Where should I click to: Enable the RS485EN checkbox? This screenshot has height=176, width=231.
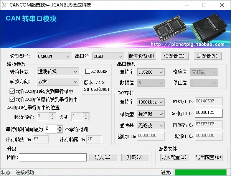pyautogui.click(x=87, y=71)
